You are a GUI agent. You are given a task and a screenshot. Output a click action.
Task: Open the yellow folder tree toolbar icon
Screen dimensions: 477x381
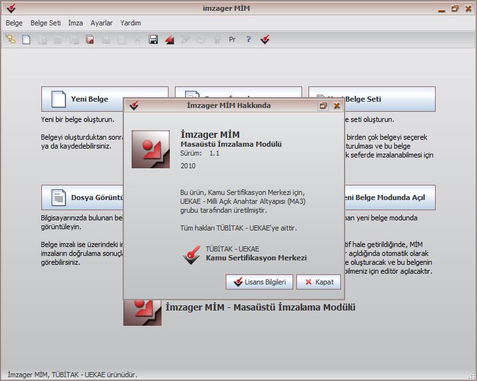pos(11,39)
